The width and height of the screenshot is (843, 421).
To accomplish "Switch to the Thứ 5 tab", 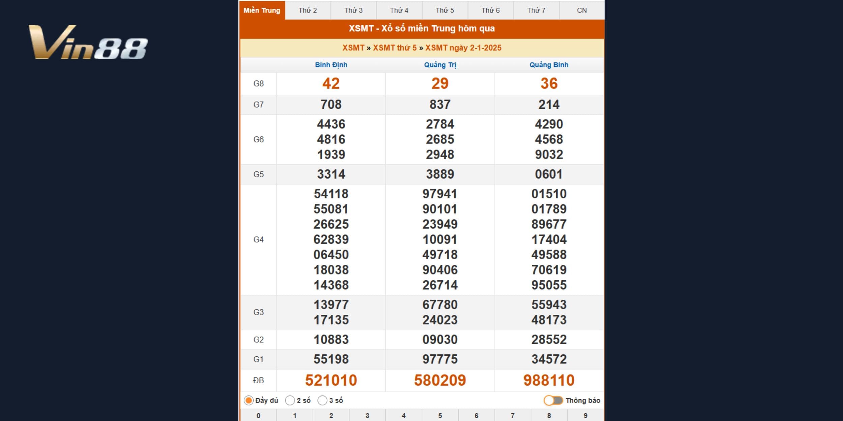I will click(445, 10).
